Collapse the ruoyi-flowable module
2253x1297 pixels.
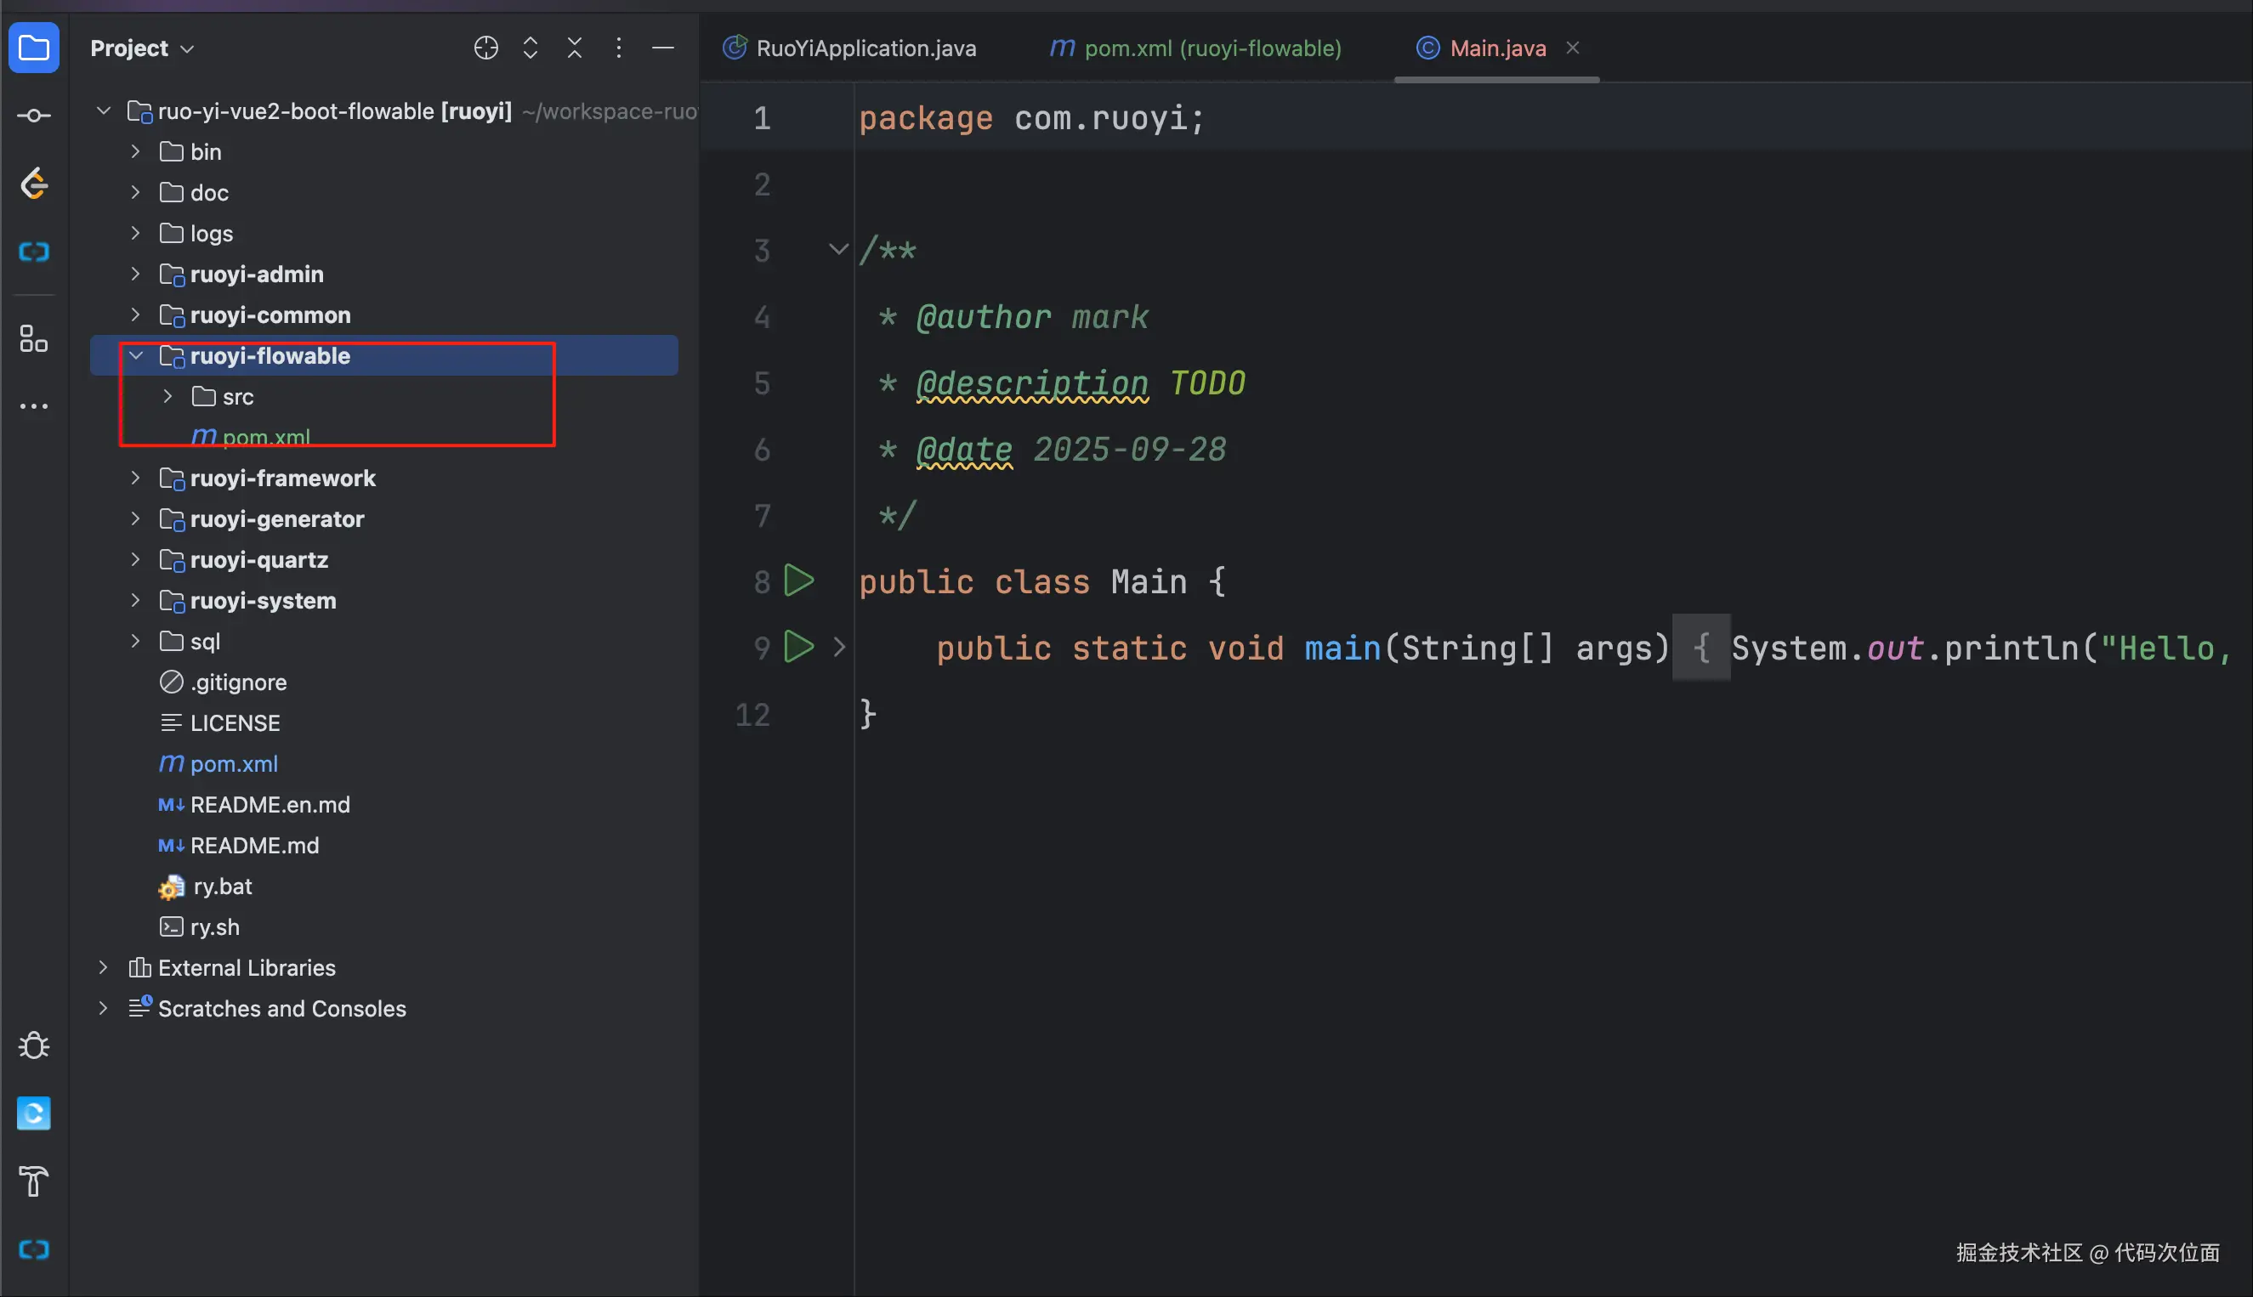135,355
